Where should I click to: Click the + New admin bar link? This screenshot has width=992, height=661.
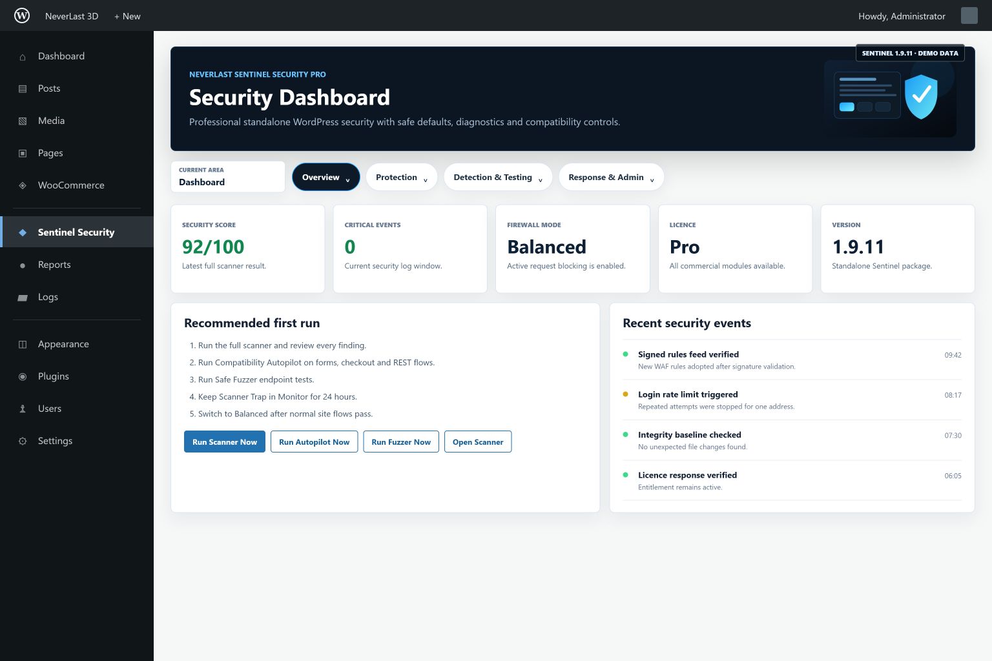pos(127,16)
